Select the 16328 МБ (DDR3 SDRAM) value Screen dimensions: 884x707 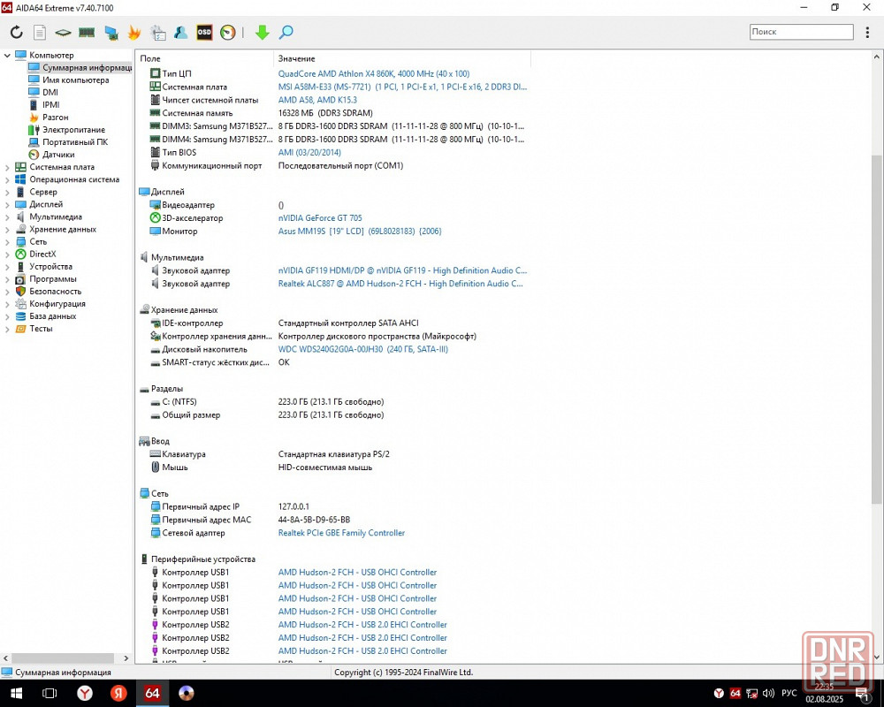tap(325, 113)
